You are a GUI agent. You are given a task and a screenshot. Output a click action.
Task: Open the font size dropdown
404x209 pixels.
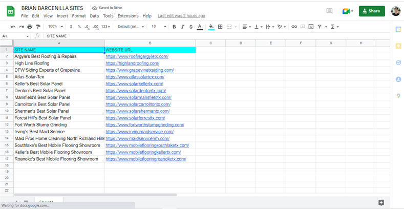159,27
